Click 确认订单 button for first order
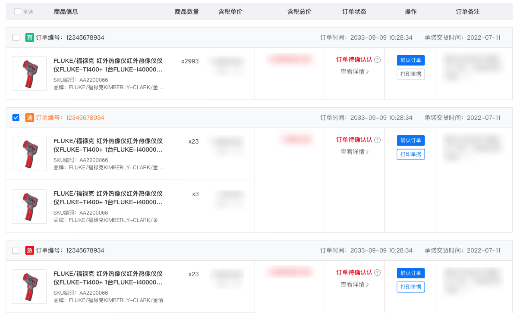Viewport: 518px width, 313px height. tap(410, 60)
